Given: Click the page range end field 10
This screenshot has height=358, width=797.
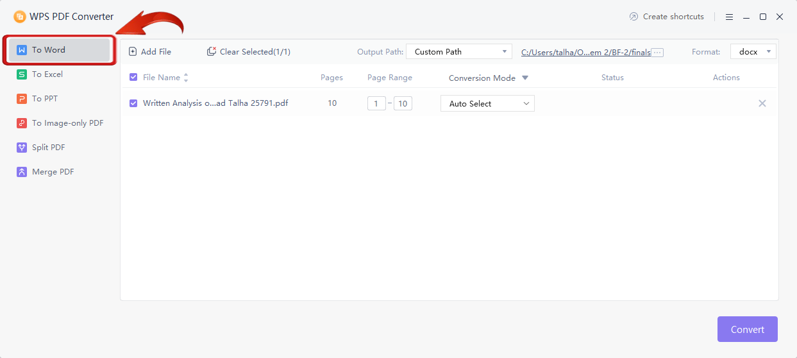Looking at the screenshot, I should click(403, 103).
